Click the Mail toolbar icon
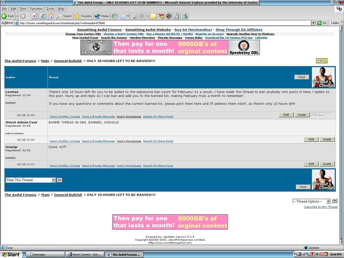 point(124,16)
